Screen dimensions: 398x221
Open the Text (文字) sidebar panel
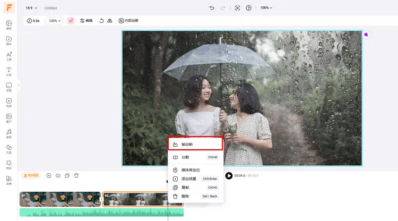pos(8,71)
